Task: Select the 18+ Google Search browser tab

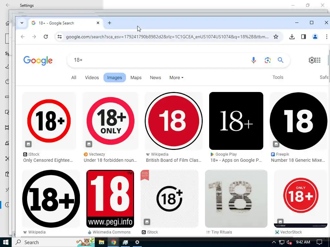Action: tap(66, 23)
